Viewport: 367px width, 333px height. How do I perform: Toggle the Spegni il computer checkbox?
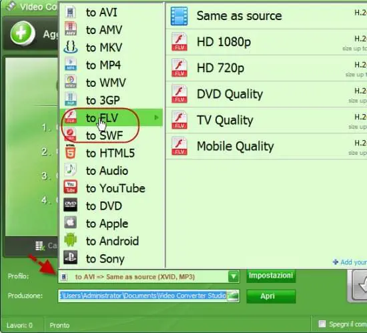322,324
